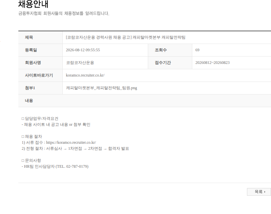Click the 회원사명 row label
Screen dimensions: 271x214
point(33,63)
